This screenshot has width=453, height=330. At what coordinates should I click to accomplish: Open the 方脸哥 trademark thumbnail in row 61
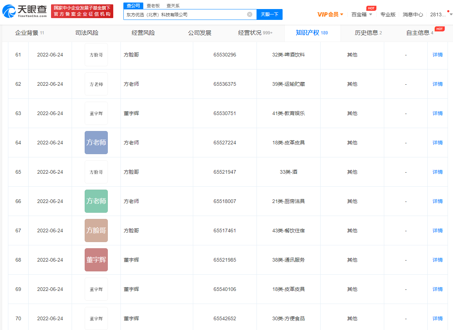(x=96, y=55)
